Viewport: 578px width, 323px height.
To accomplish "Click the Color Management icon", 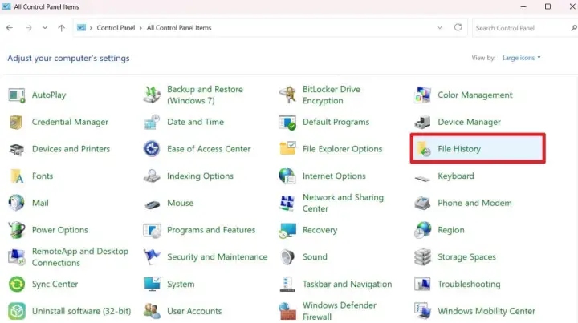I will [422, 95].
